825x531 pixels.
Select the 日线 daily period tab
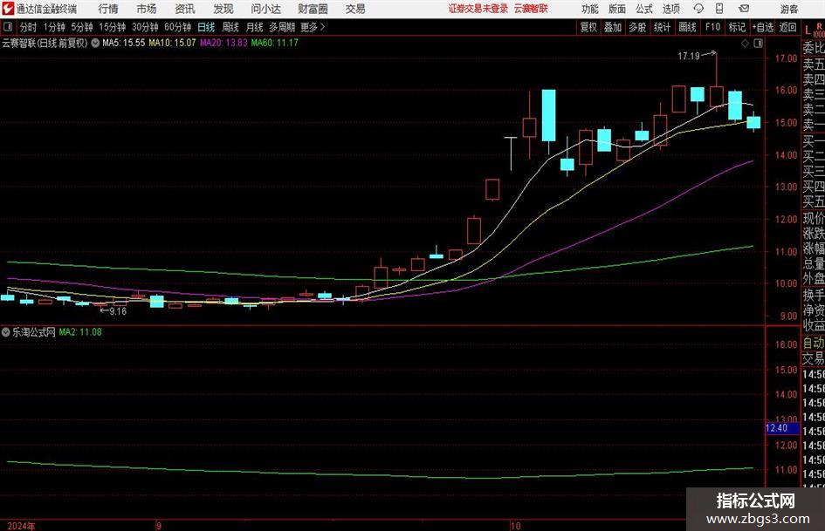[x=206, y=27]
